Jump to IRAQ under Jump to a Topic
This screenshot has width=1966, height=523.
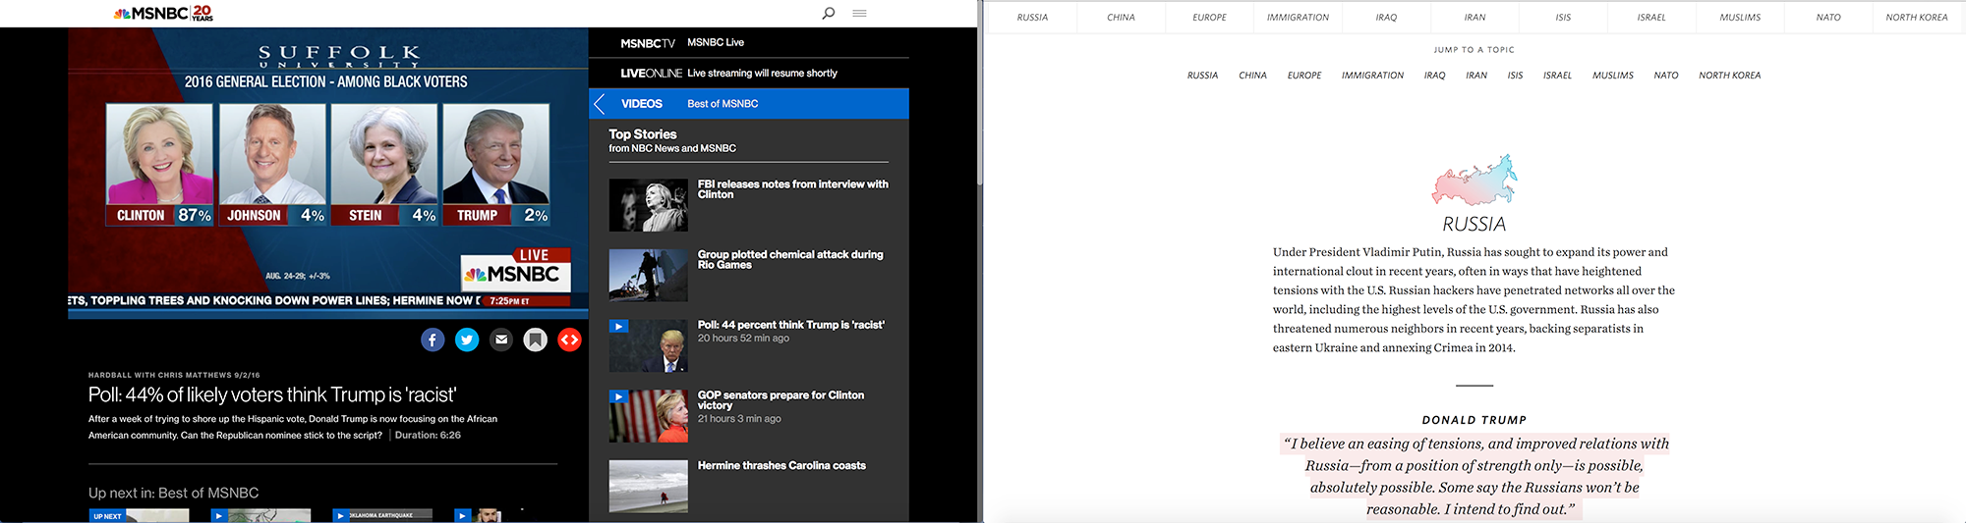click(x=1434, y=75)
